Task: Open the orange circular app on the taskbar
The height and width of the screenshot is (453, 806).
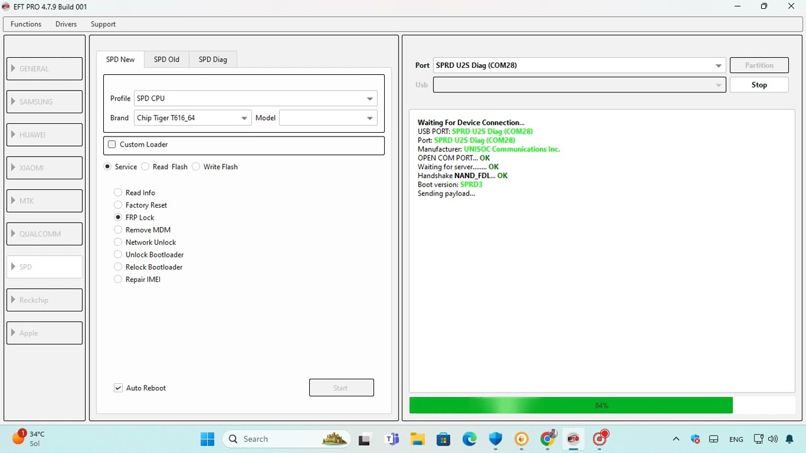Action: (521, 439)
